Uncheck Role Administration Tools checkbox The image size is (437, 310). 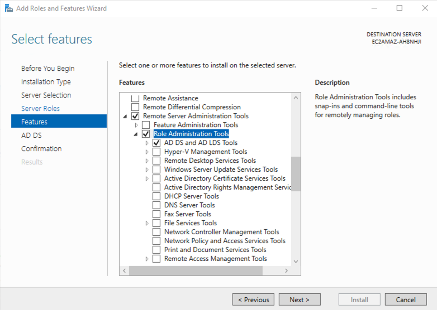(x=146, y=134)
